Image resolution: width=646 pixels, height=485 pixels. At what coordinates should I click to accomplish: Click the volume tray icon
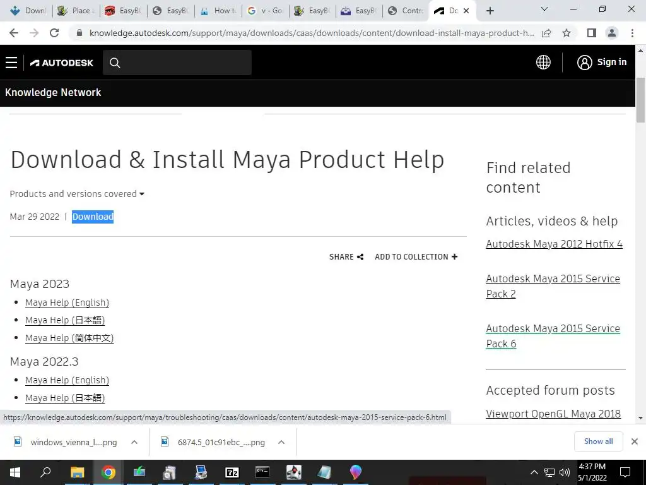(565, 472)
